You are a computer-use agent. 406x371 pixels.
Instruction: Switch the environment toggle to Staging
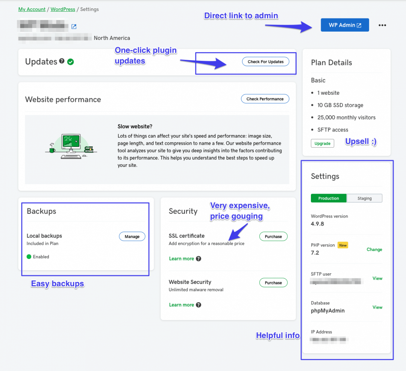click(364, 198)
